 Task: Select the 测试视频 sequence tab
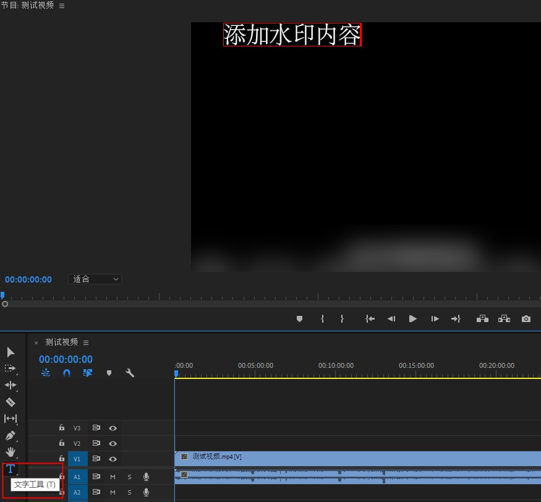(61, 342)
